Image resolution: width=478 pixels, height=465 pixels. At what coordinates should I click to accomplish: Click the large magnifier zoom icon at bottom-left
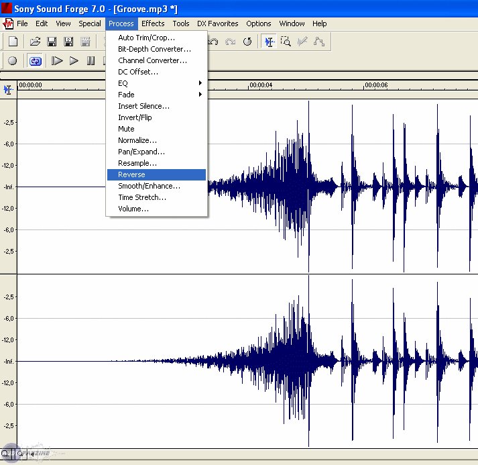pos(5,454)
